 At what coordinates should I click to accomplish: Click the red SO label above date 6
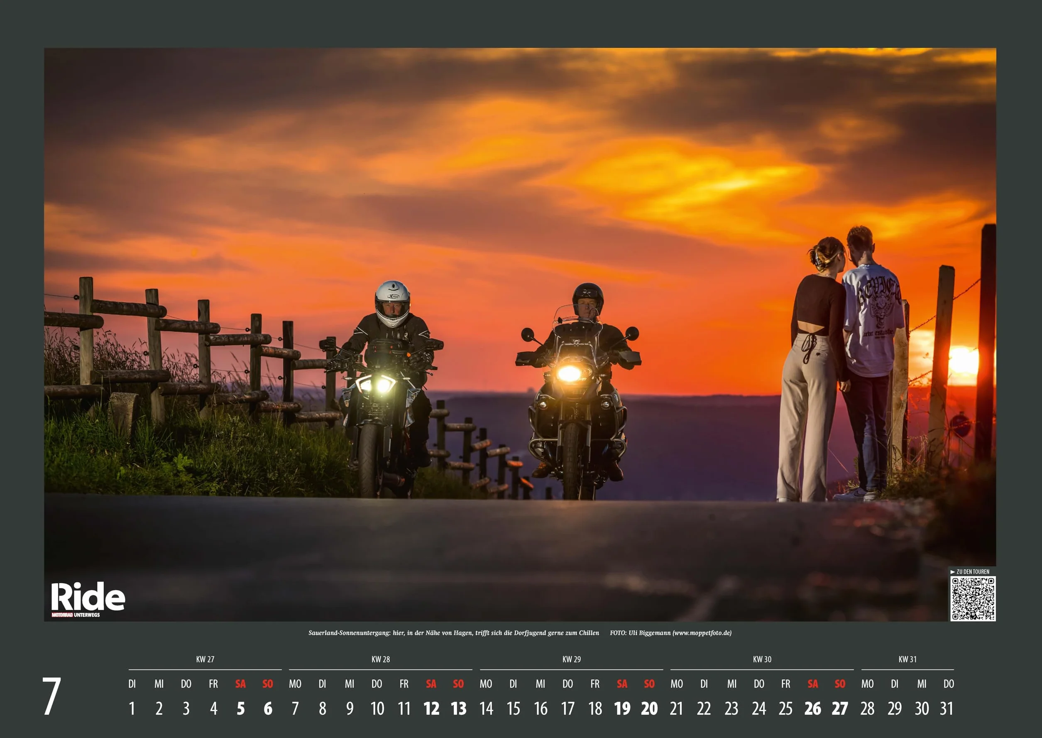268,684
